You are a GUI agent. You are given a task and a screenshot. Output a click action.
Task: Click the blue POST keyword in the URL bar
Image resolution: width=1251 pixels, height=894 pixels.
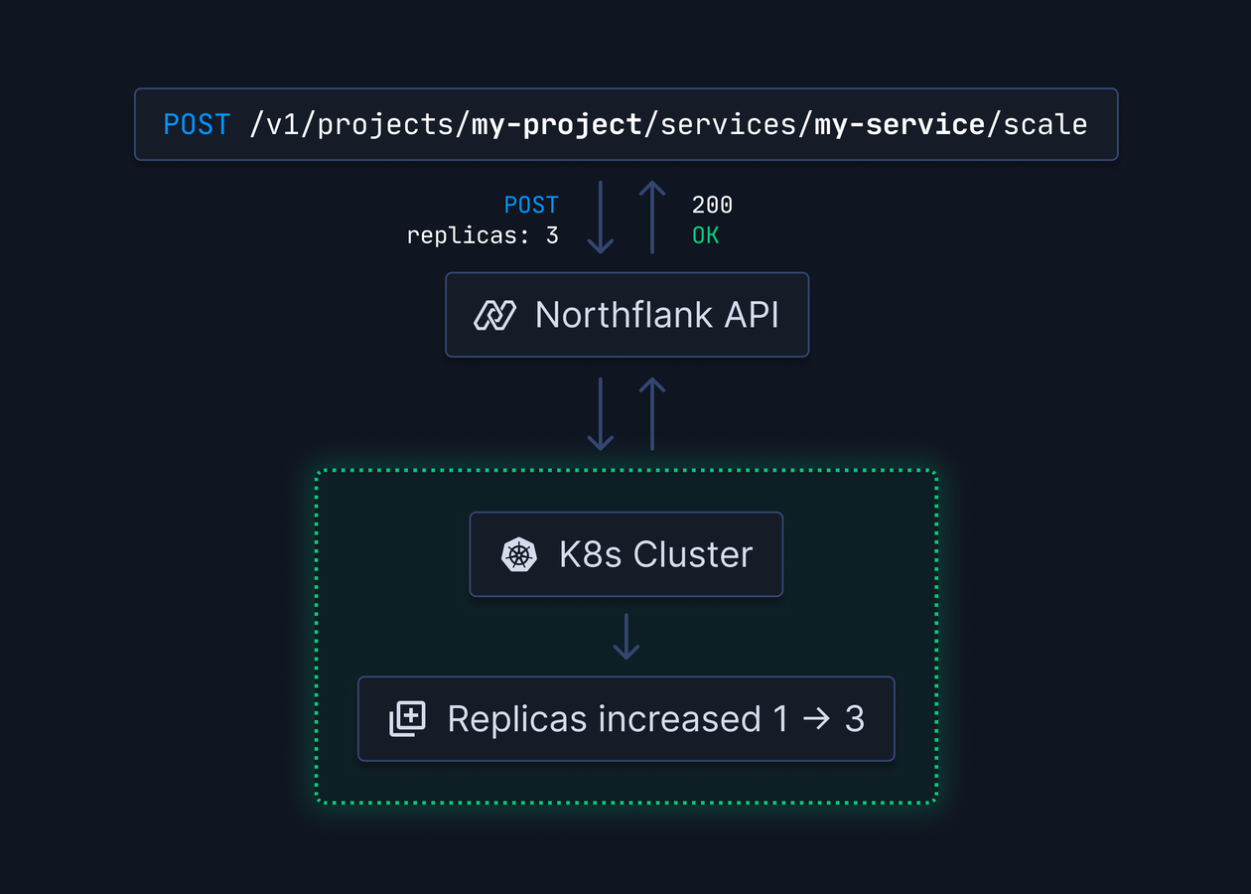tap(197, 124)
